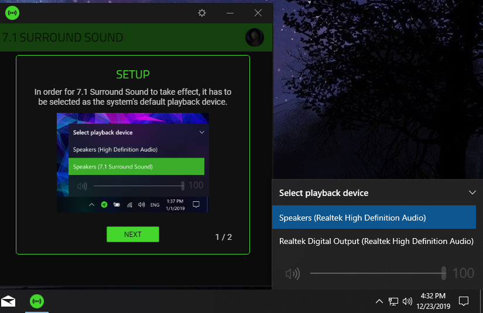Show hidden icons in system tray

click(x=379, y=301)
